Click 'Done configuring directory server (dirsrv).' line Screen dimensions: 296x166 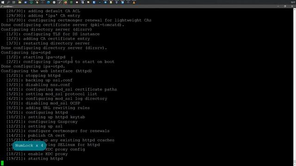(x=54, y=48)
